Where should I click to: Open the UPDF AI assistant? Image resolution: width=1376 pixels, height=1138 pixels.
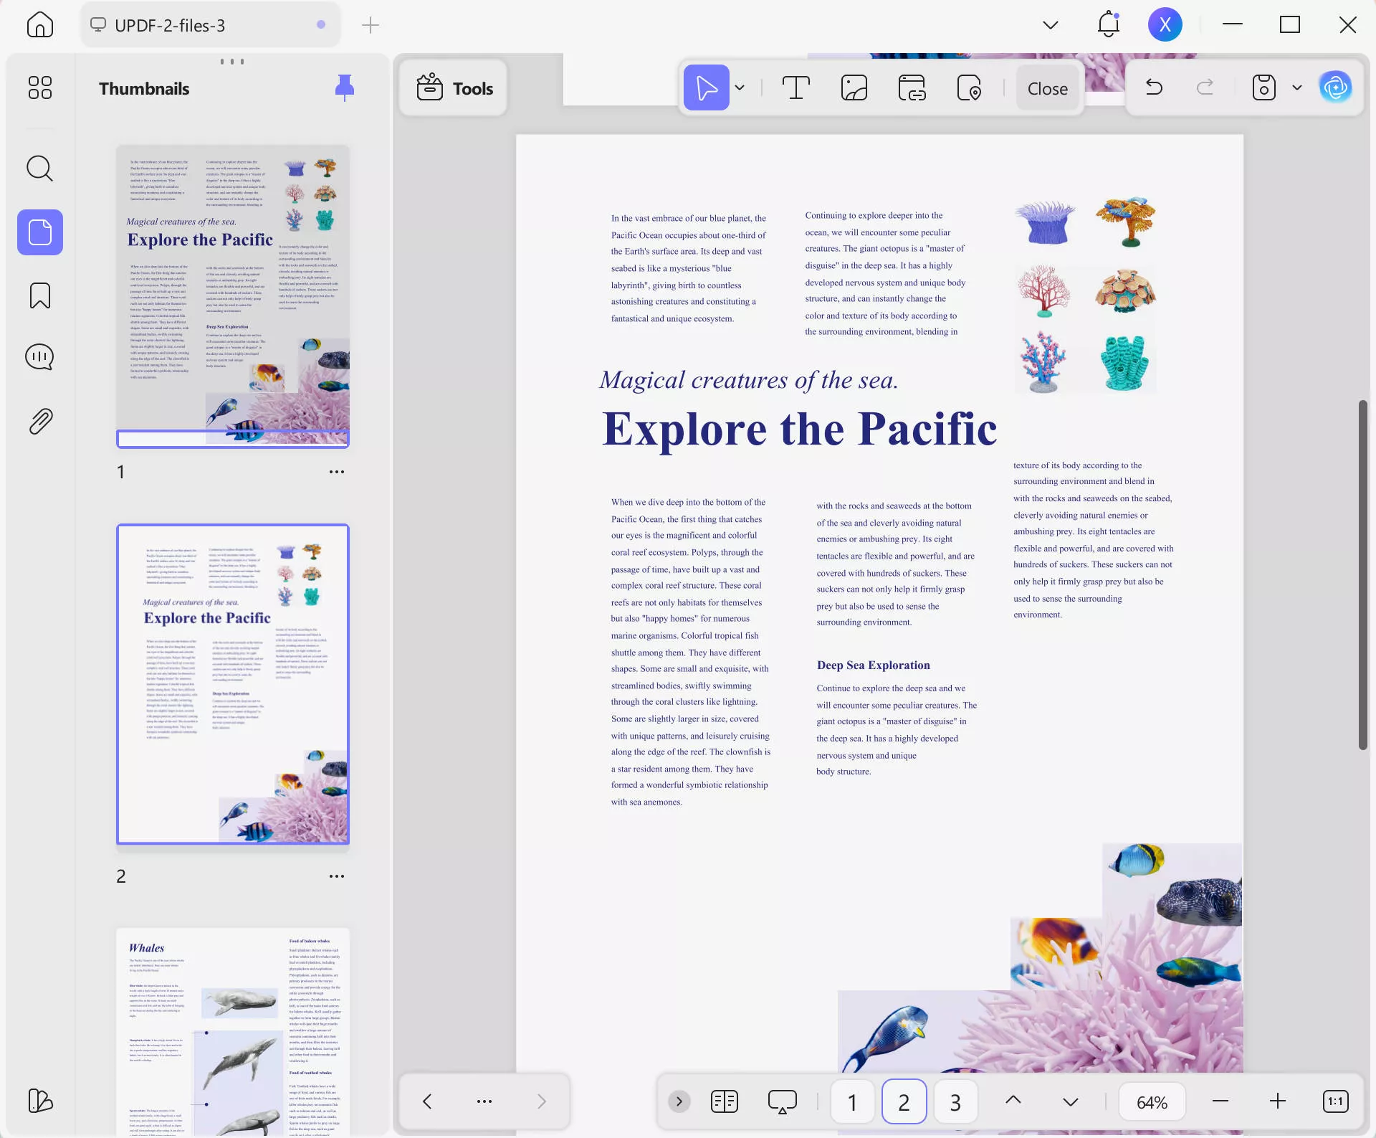1335,87
